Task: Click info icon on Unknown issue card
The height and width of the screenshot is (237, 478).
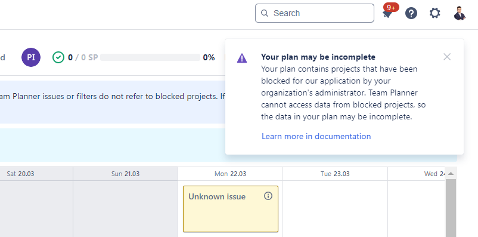Action: [268, 196]
